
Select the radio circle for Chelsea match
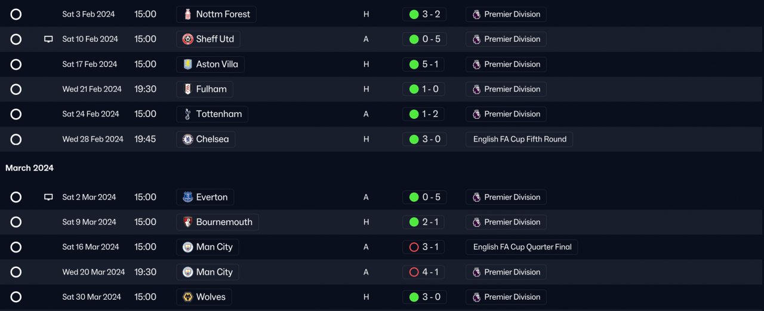coord(16,139)
